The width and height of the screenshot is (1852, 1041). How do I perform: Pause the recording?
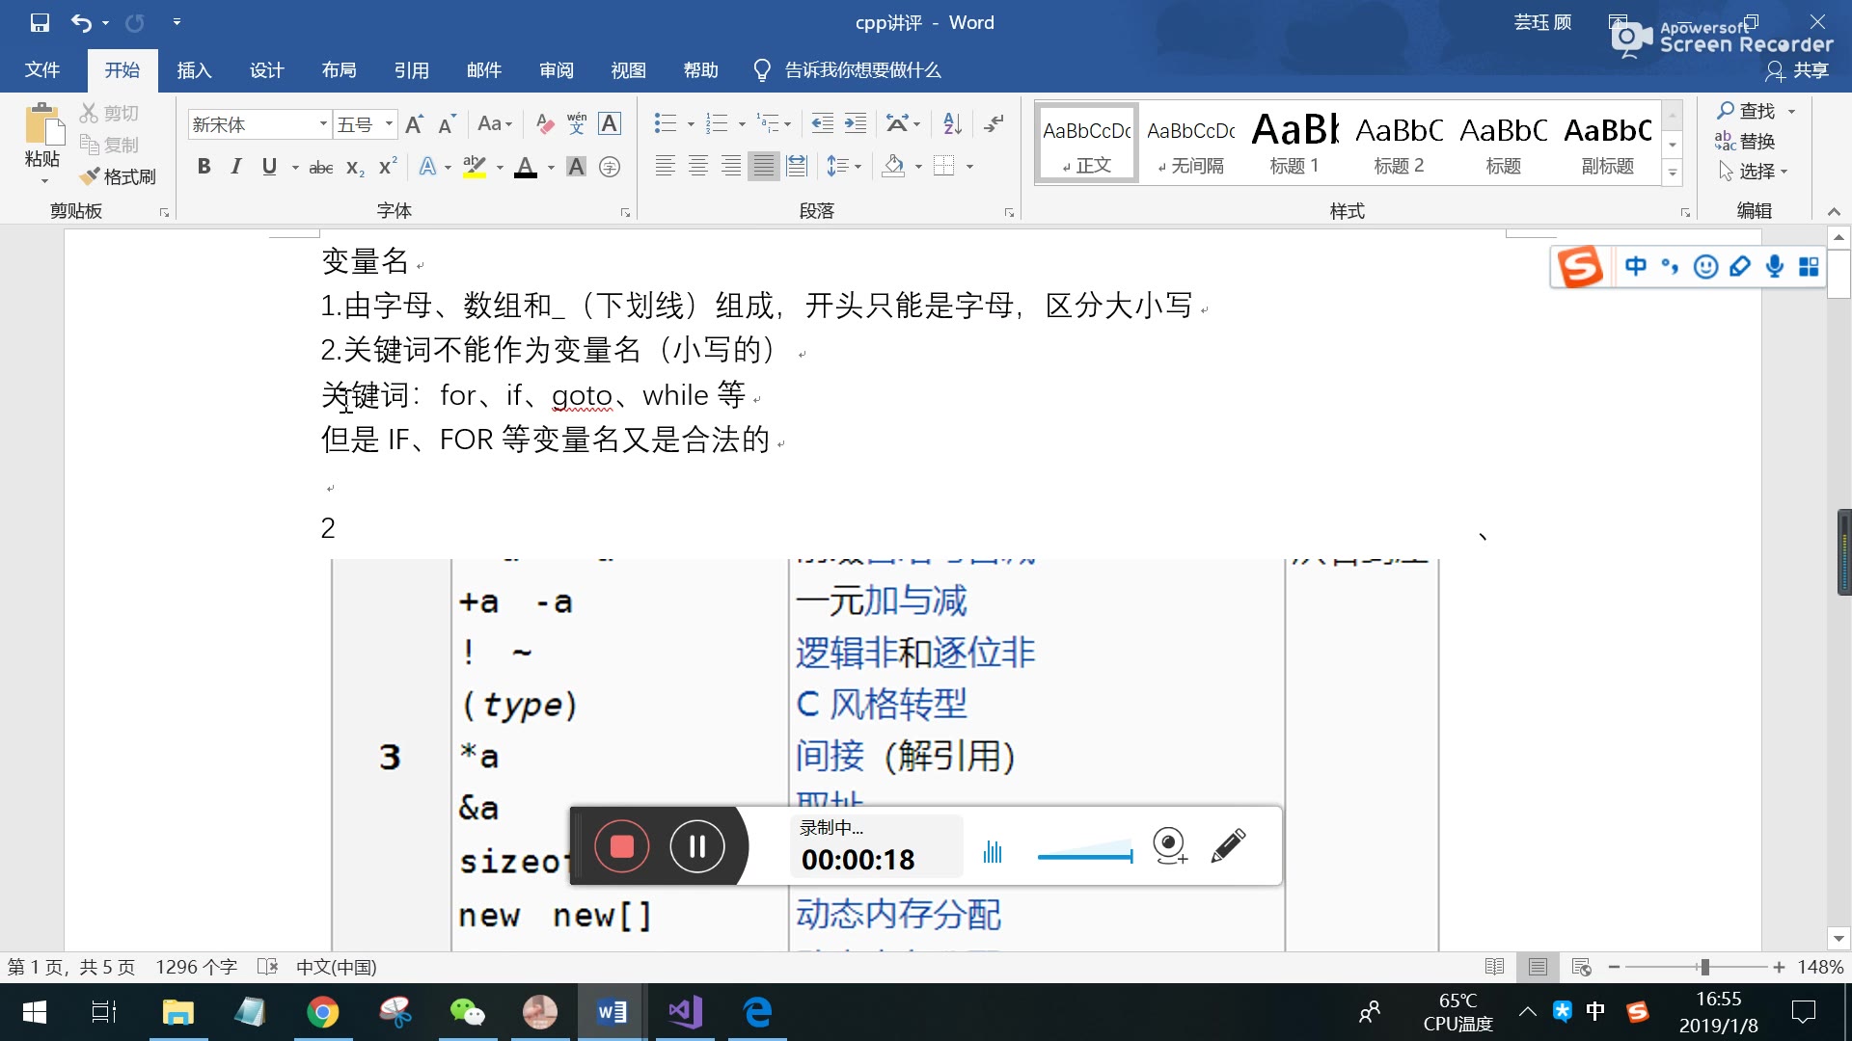pyautogui.click(x=696, y=846)
